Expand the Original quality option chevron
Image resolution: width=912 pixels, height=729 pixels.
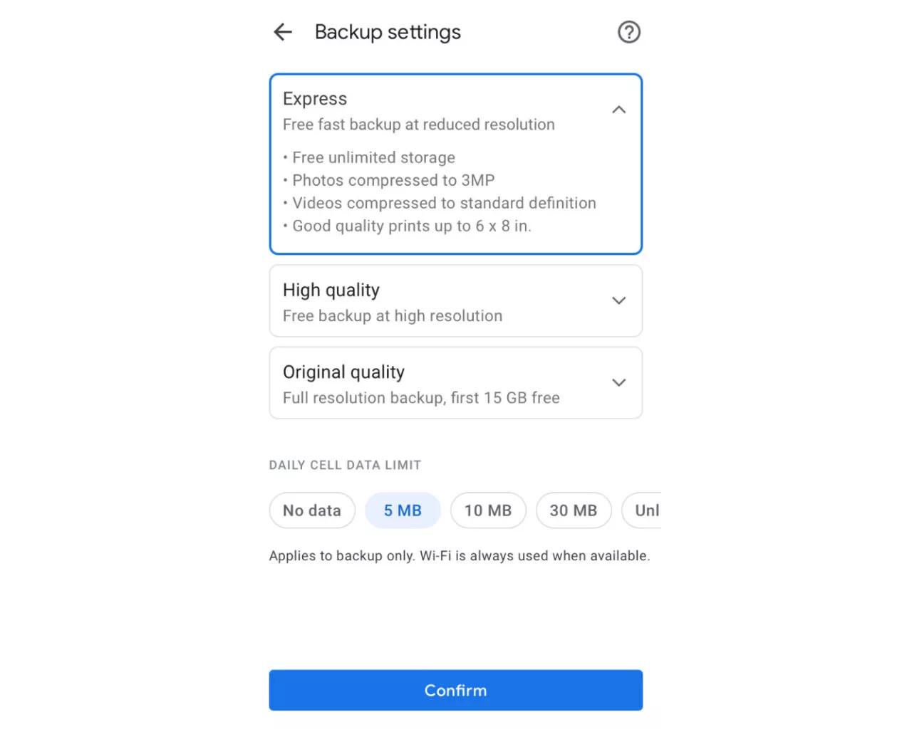(x=618, y=382)
